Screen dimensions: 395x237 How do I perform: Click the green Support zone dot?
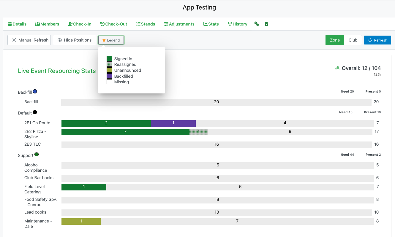point(37,155)
